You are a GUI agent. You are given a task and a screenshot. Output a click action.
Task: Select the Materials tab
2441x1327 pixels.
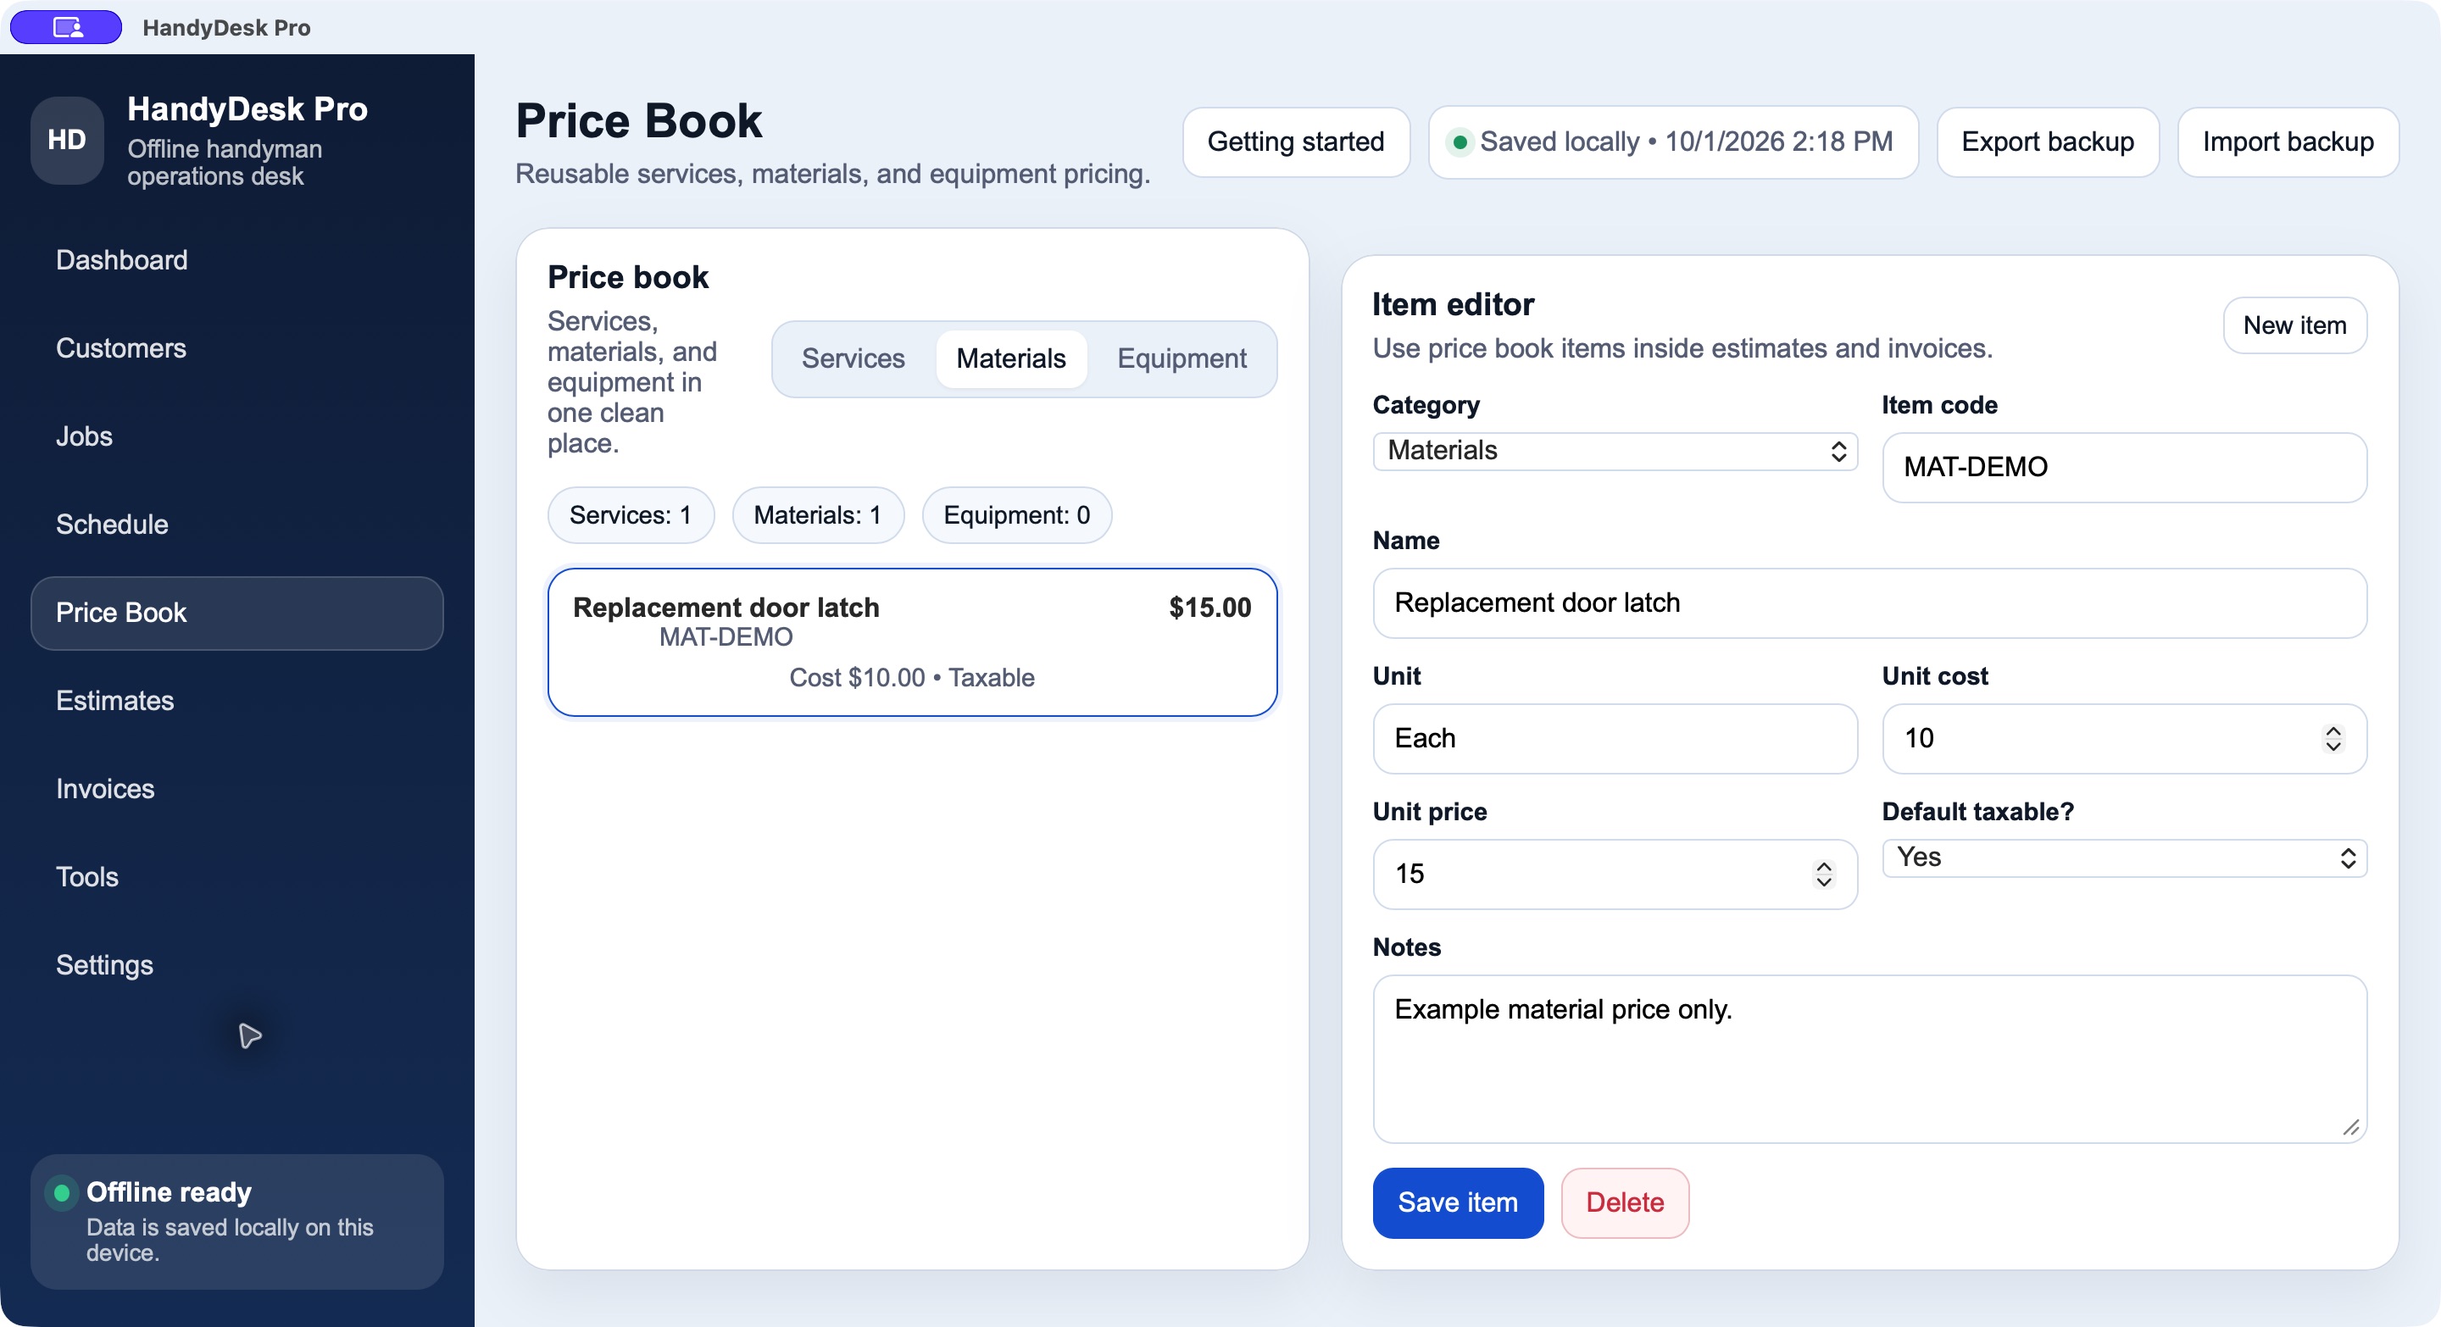point(1011,359)
